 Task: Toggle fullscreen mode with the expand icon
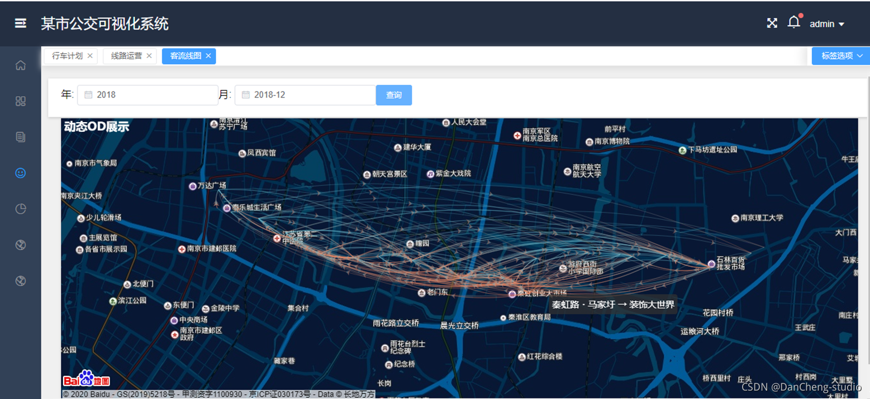(x=772, y=23)
